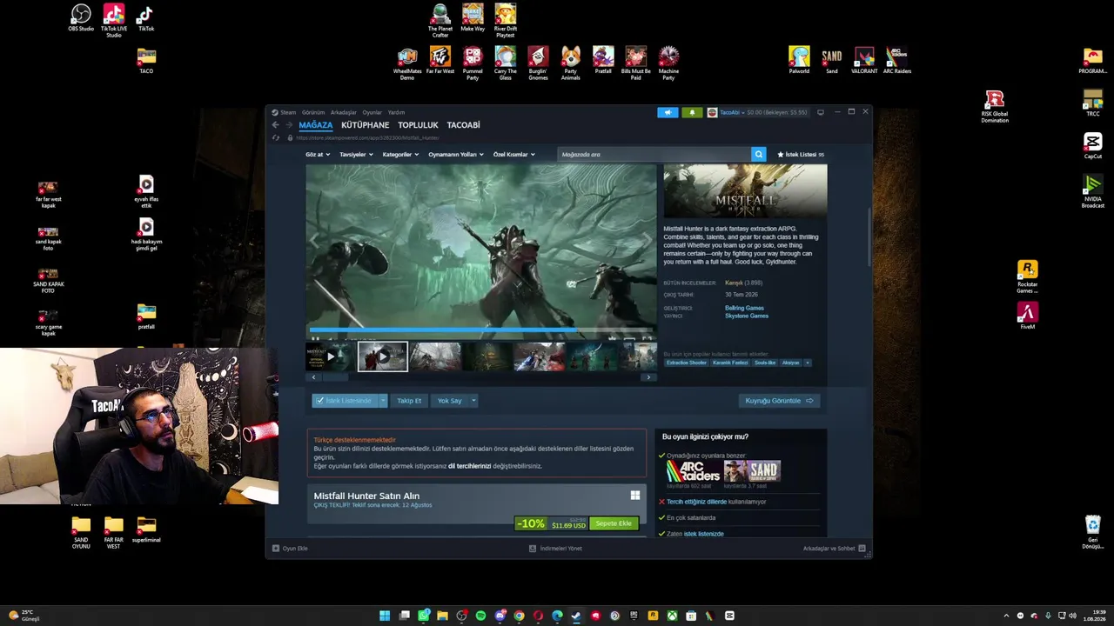Switch to the TOPLULUK tab

click(418, 125)
